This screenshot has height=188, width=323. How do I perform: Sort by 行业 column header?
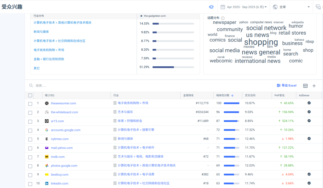[x=116, y=95]
